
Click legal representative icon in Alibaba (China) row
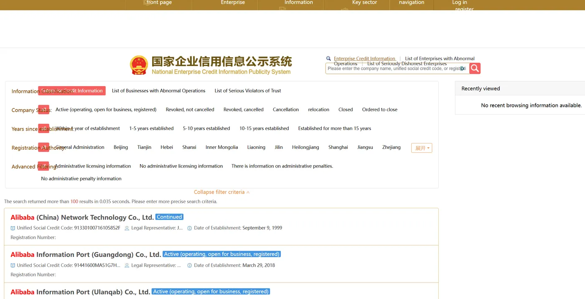click(127, 228)
